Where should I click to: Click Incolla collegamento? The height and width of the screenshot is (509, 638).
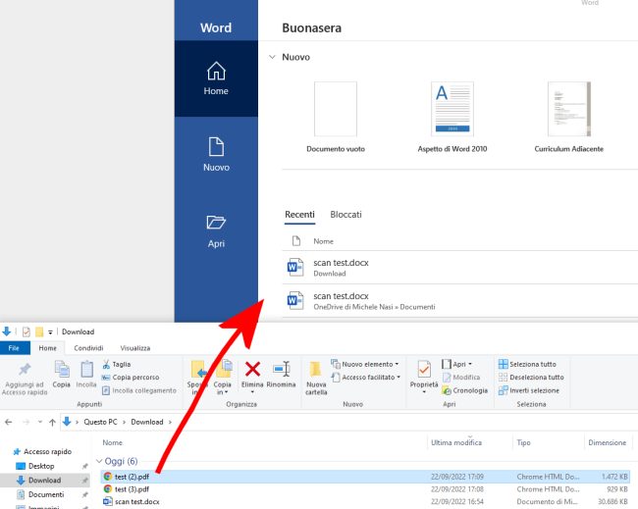139,390
